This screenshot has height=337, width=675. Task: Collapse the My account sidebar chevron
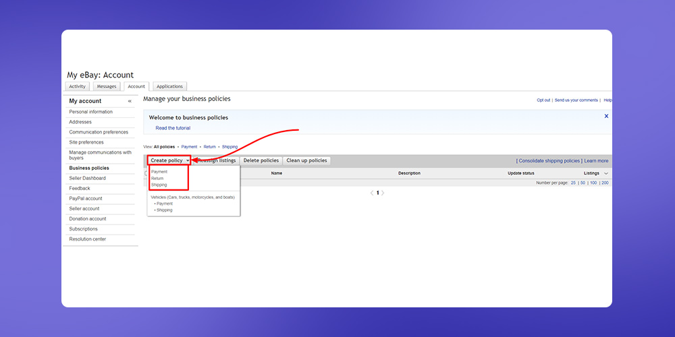(x=130, y=101)
